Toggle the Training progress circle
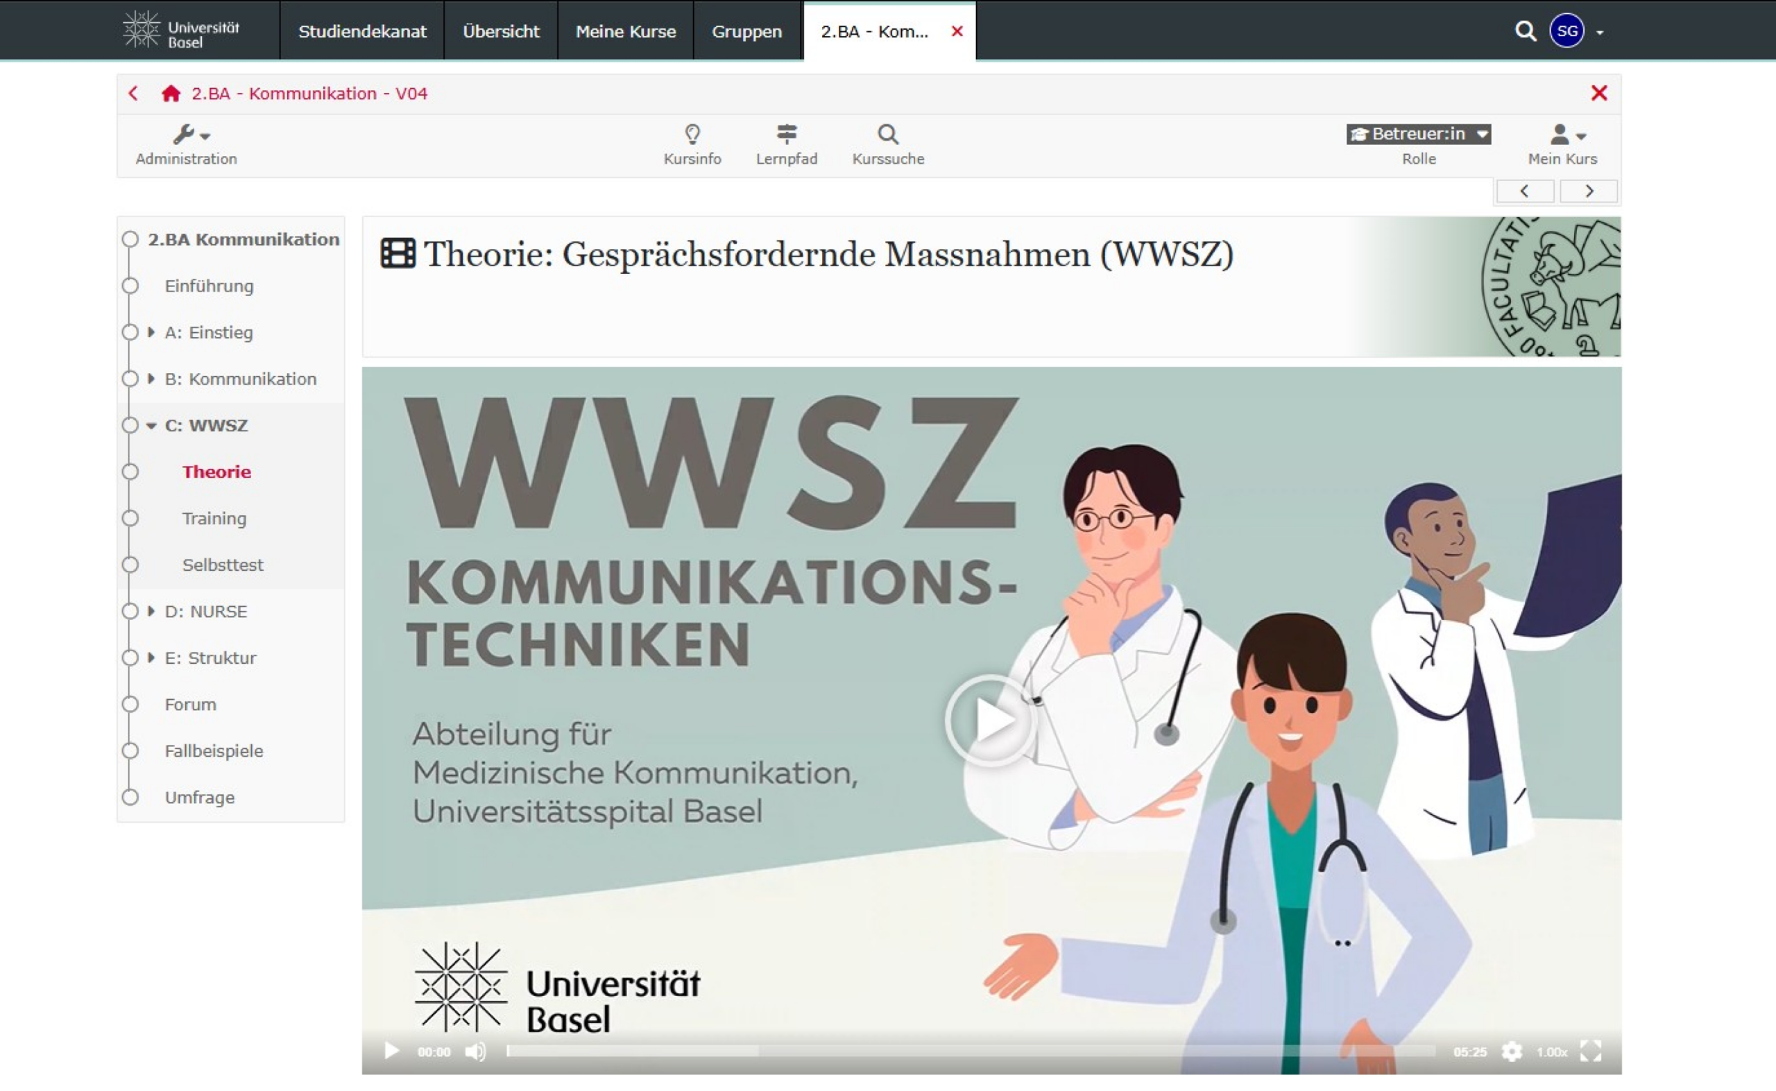The width and height of the screenshot is (1776, 1091). (x=130, y=518)
